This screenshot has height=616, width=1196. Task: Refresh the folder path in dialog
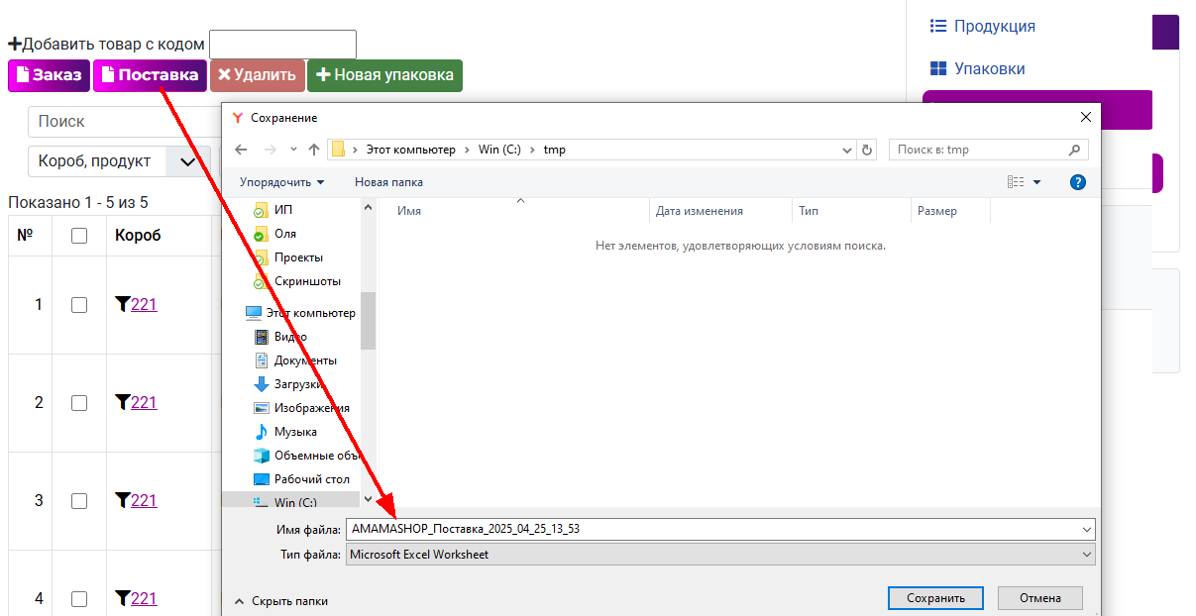pos(867,150)
